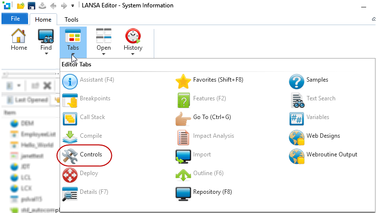Open the Controls tab via hammer-wrench icon

pos(70,156)
